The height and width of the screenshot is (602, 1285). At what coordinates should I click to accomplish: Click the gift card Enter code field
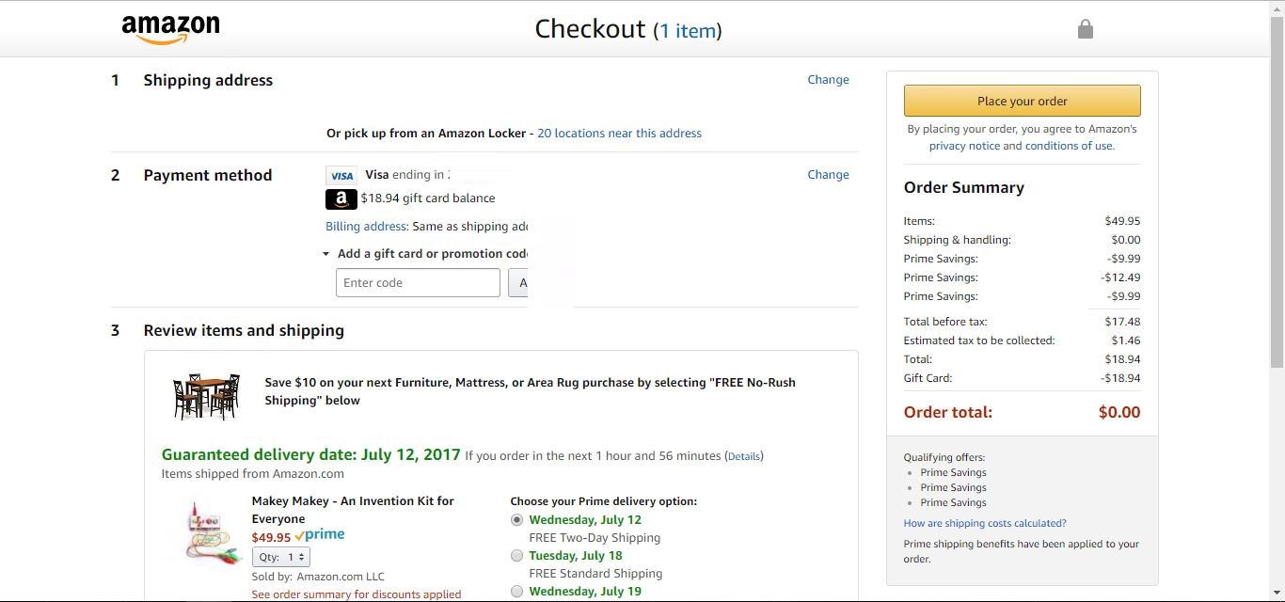pyautogui.click(x=418, y=283)
